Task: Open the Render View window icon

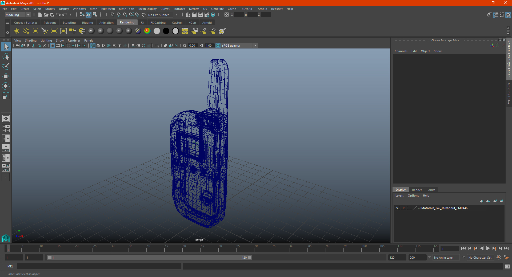Action: click(x=188, y=15)
